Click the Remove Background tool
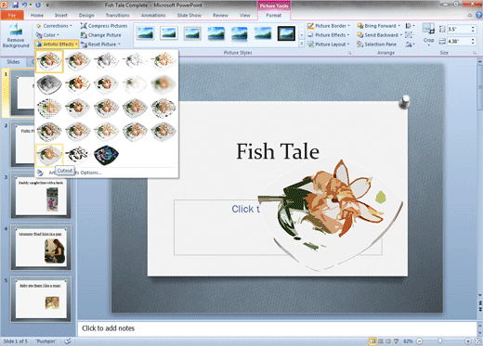 pyautogui.click(x=16, y=36)
